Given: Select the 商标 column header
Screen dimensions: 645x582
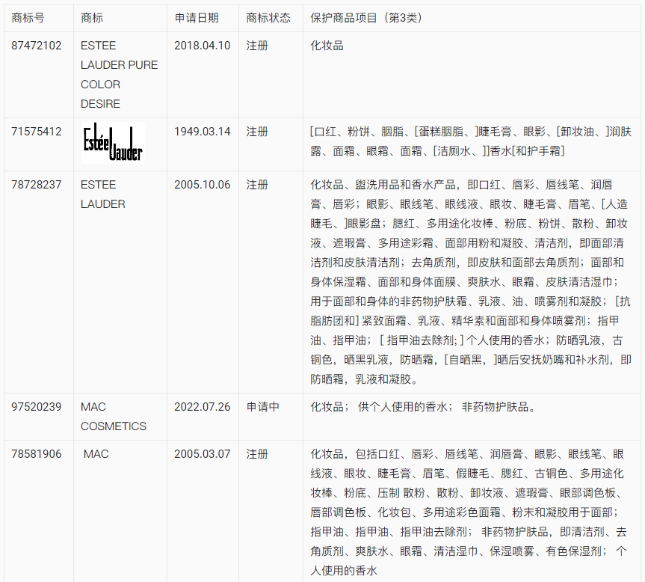Looking at the screenshot, I should point(92,18).
